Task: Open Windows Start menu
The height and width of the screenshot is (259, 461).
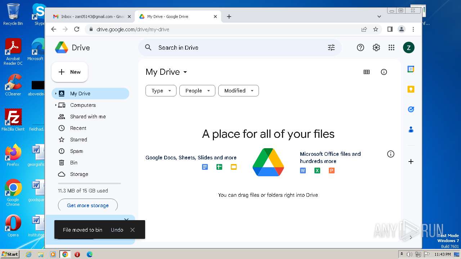Action: pos(10,254)
